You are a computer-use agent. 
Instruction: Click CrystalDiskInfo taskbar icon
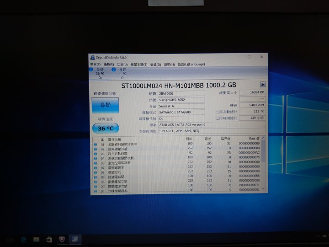[x=75, y=239]
